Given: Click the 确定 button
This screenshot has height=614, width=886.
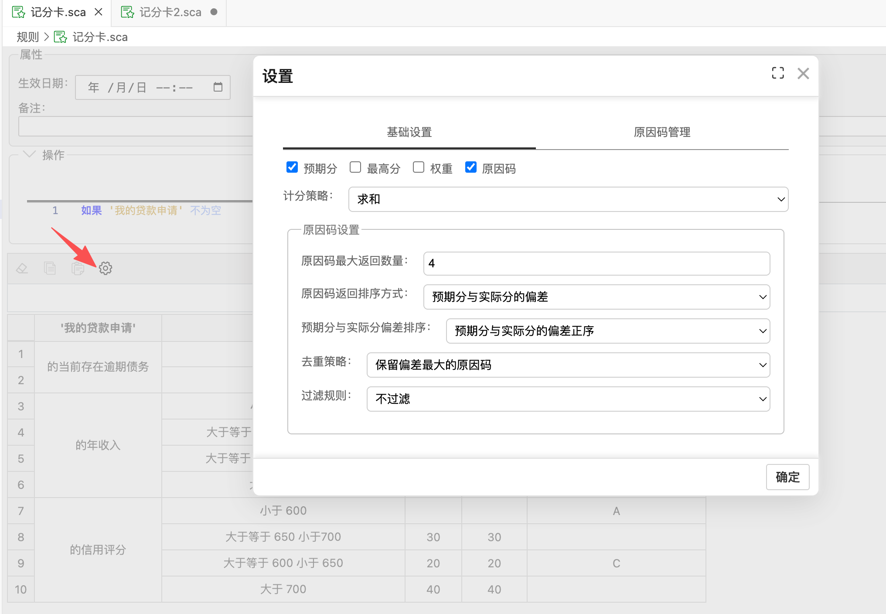Looking at the screenshot, I should [x=788, y=477].
